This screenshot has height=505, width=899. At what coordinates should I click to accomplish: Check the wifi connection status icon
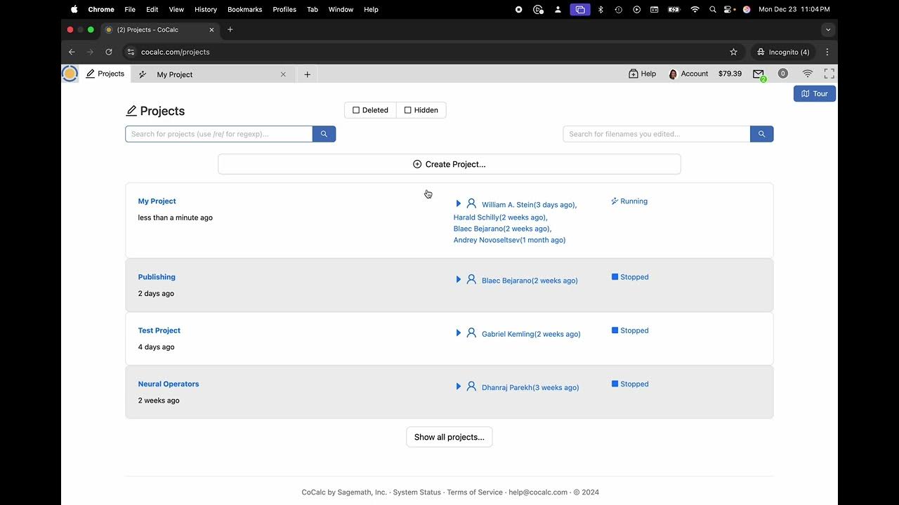click(x=808, y=74)
